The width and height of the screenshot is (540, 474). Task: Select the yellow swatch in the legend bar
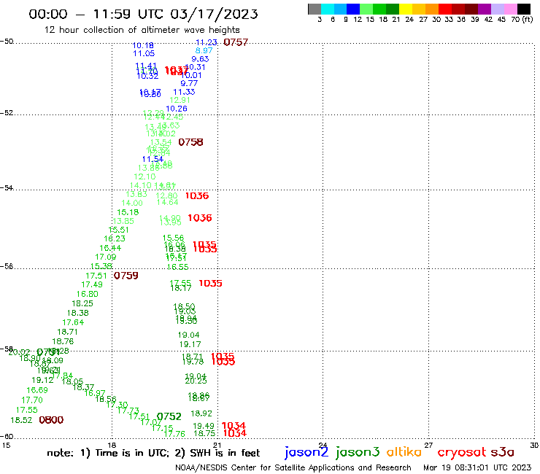coord(406,9)
